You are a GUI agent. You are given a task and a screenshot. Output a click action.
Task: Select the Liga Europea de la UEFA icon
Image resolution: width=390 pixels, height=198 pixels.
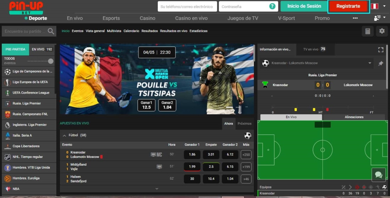coord(8,82)
